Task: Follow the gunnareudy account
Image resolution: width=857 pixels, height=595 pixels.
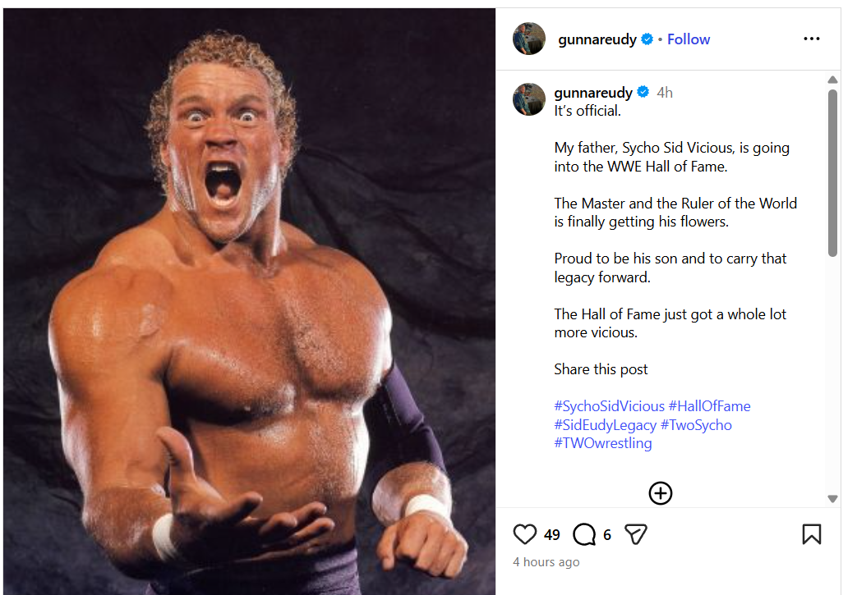Action: click(x=689, y=39)
